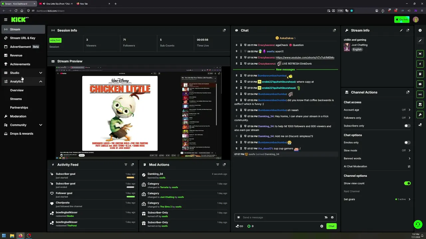Open the profile avatar menu
The width and height of the screenshot is (426, 239).
point(416,20)
